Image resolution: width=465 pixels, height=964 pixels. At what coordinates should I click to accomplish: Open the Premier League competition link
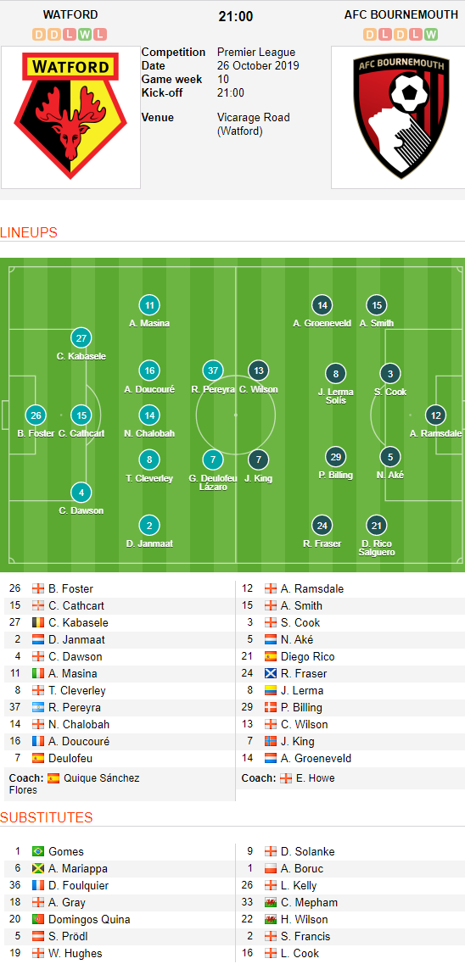pyautogui.click(x=256, y=53)
